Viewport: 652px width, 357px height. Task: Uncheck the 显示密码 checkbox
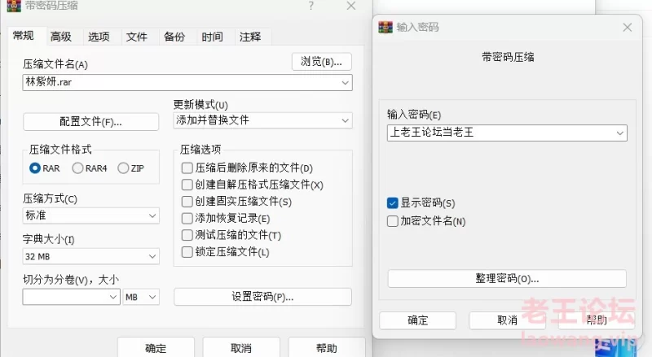tap(393, 203)
